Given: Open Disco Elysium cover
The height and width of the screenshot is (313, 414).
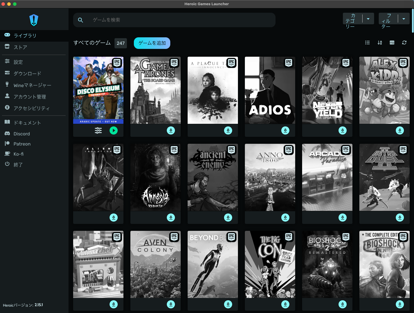Looking at the screenshot, I should pos(98,90).
